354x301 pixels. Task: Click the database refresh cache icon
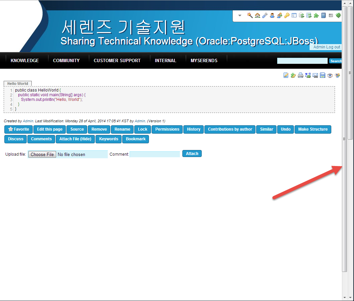[301, 15]
